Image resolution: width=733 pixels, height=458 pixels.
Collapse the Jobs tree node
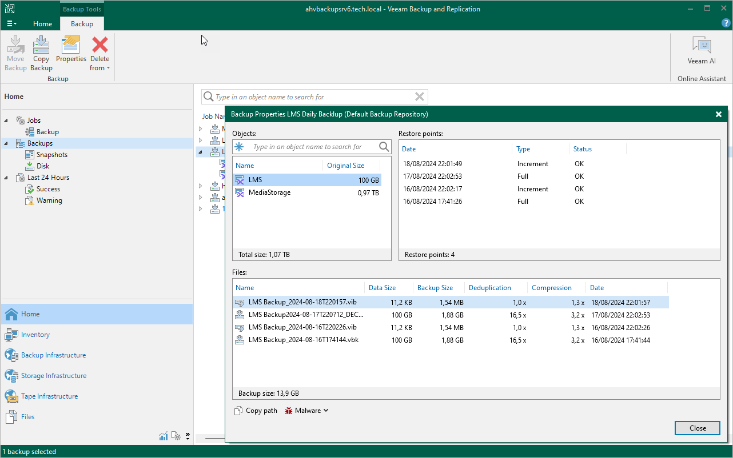pyautogui.click(x=6, y=120)
